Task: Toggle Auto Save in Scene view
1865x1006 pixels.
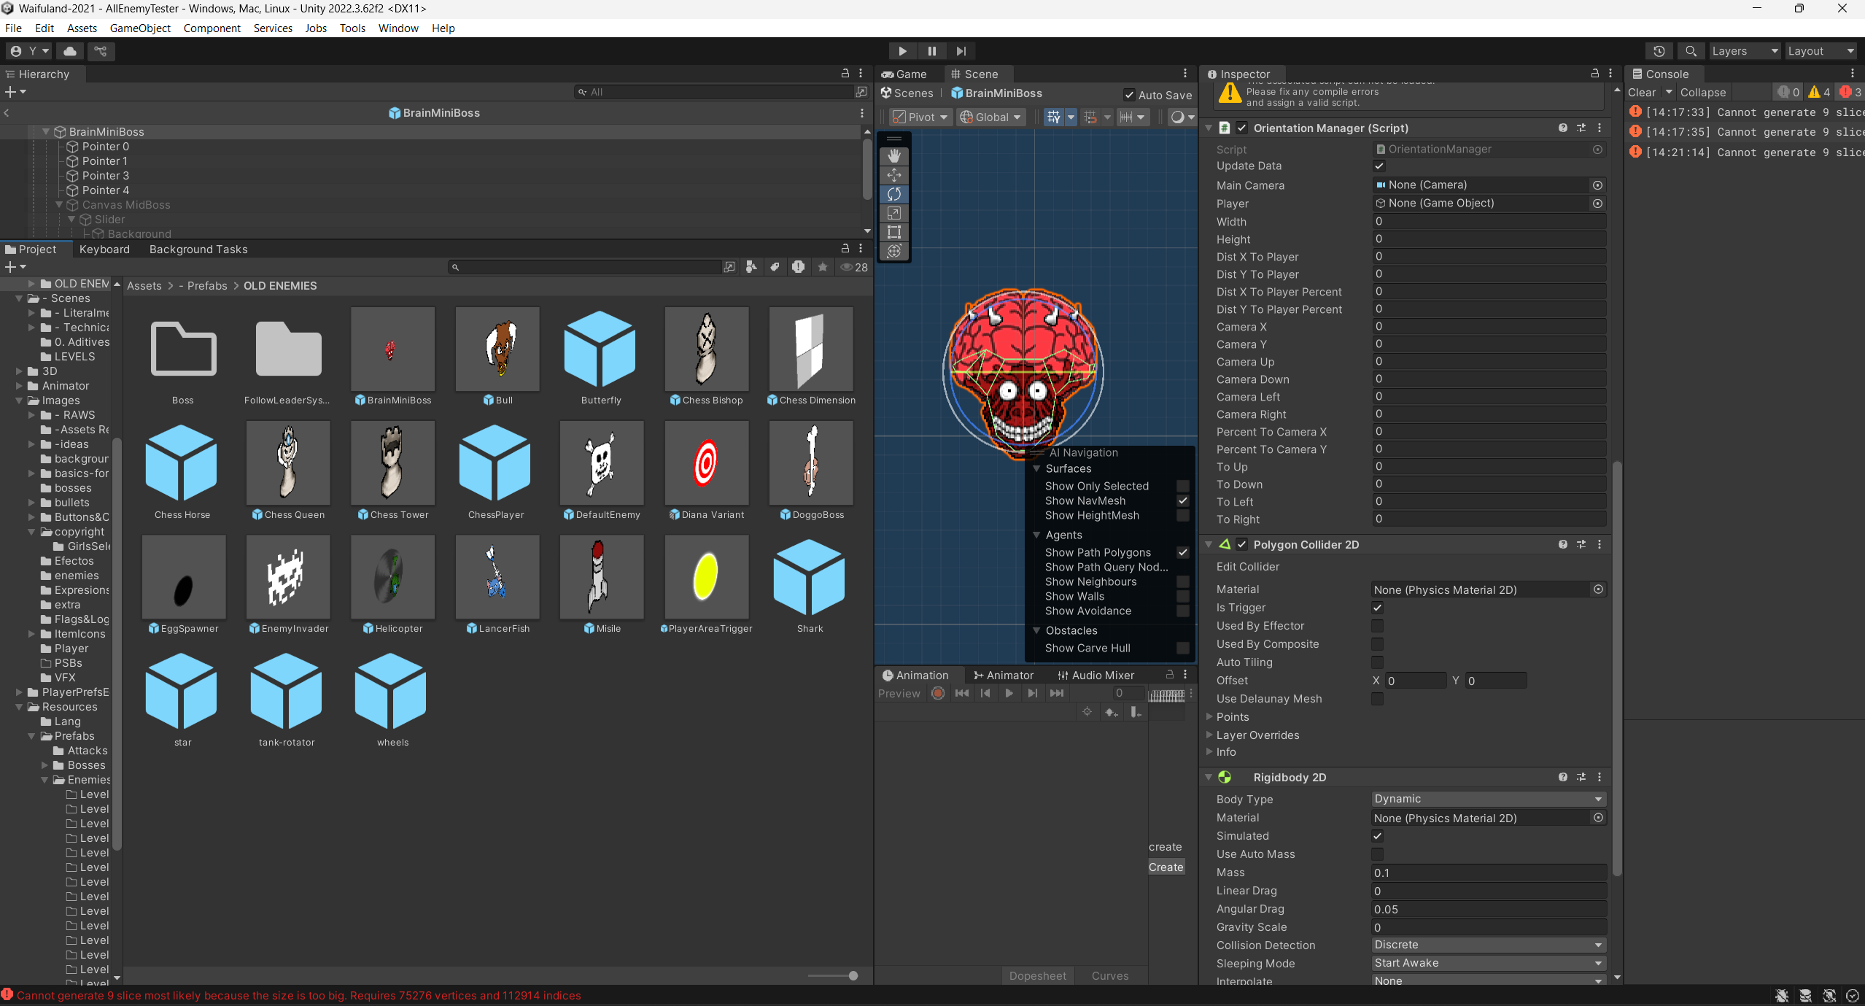Action: [x=1129, y=95]
